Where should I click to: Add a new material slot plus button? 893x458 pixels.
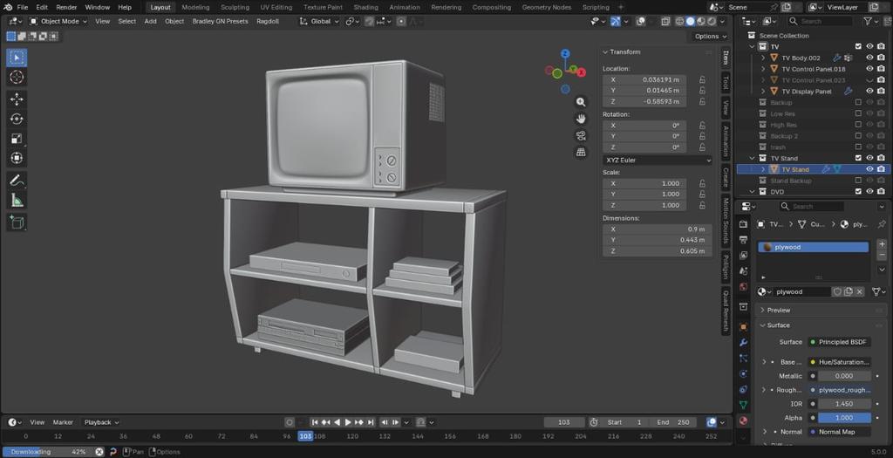point(882,244)
